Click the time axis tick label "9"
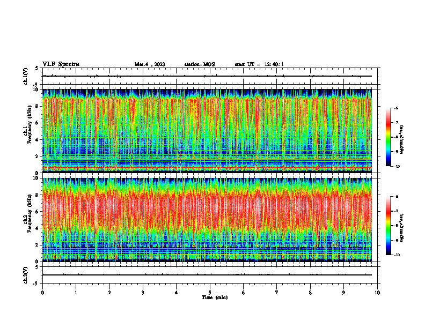Image resolution: width=425 pixels, height=328 pixels. [x=343, y=293]
